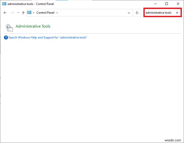Image resolution: width=184 pixels, height=143 pixels.
Task: Open the recent locations dropdown chevron
Action: (18, 12)
